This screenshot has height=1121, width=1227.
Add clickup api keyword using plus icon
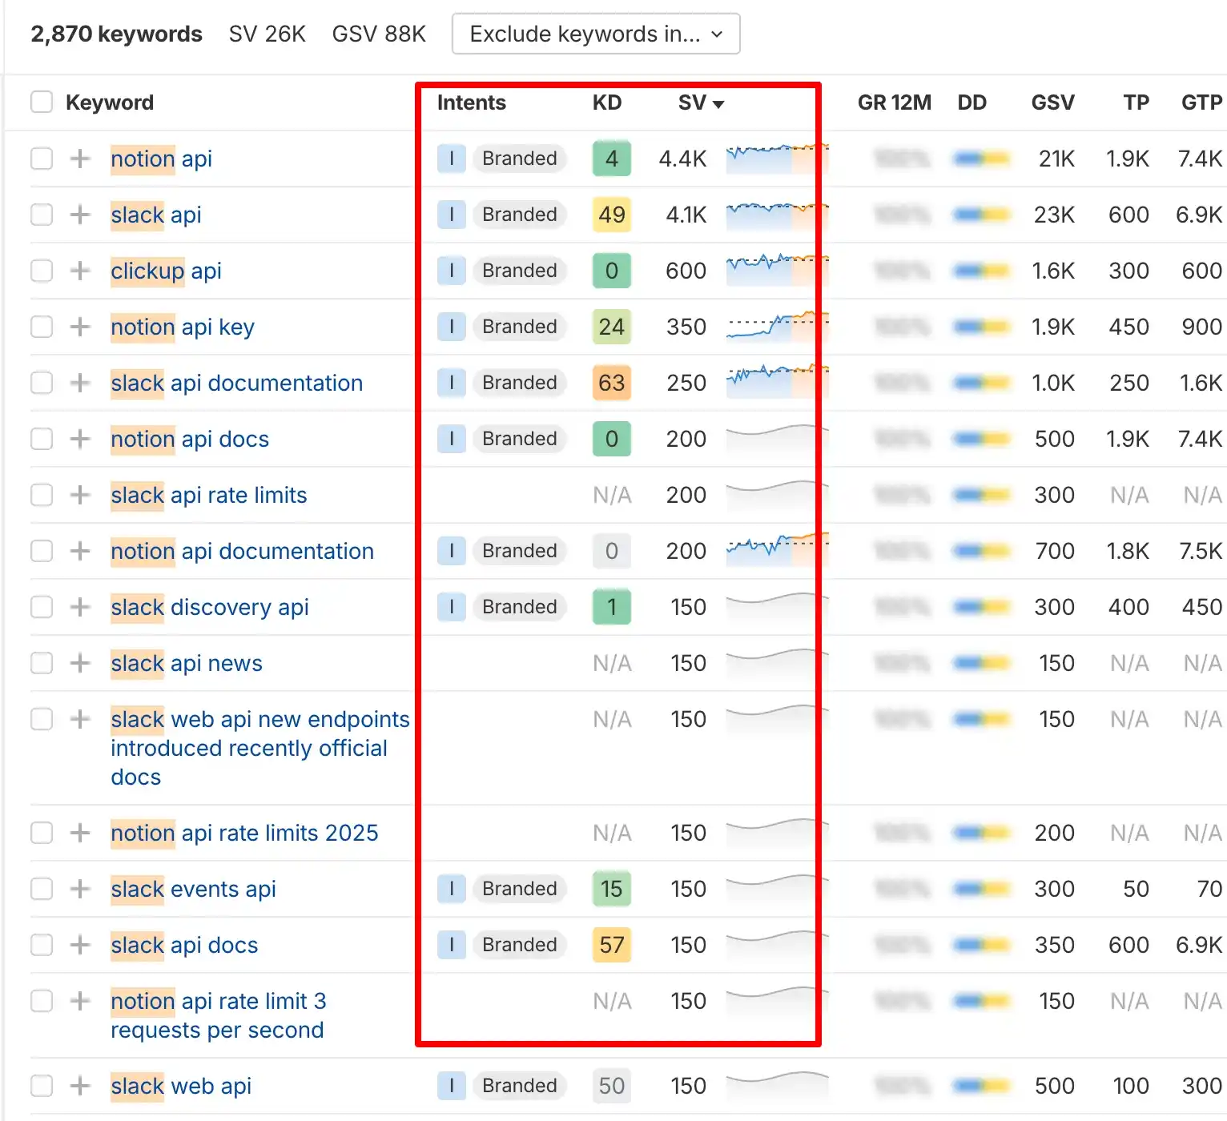(80, 271)
